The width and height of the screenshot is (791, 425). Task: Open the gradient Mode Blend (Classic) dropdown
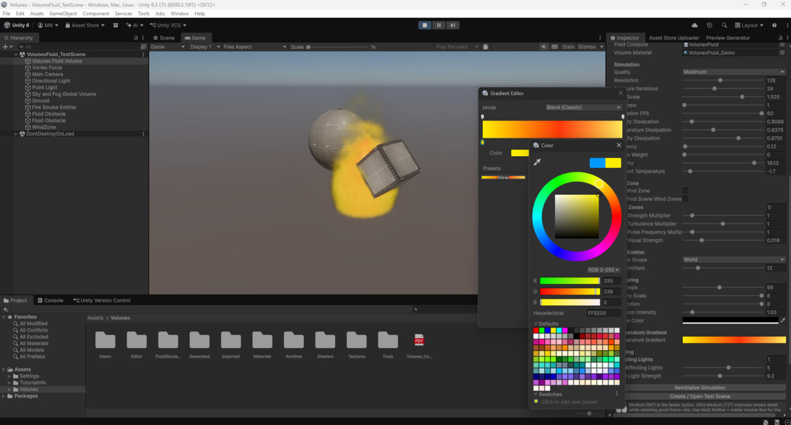584,107
